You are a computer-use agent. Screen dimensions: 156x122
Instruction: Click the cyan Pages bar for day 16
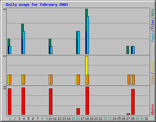tap(79, 42)
